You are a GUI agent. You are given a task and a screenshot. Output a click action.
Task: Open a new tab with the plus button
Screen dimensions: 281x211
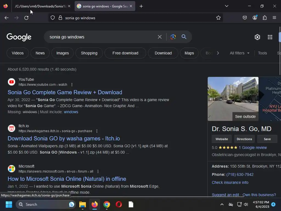141,6
